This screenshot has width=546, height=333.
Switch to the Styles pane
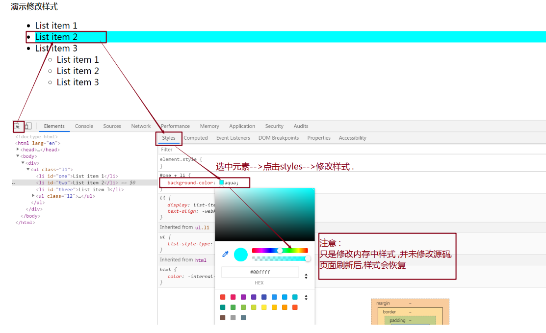(x=169, y=138)
